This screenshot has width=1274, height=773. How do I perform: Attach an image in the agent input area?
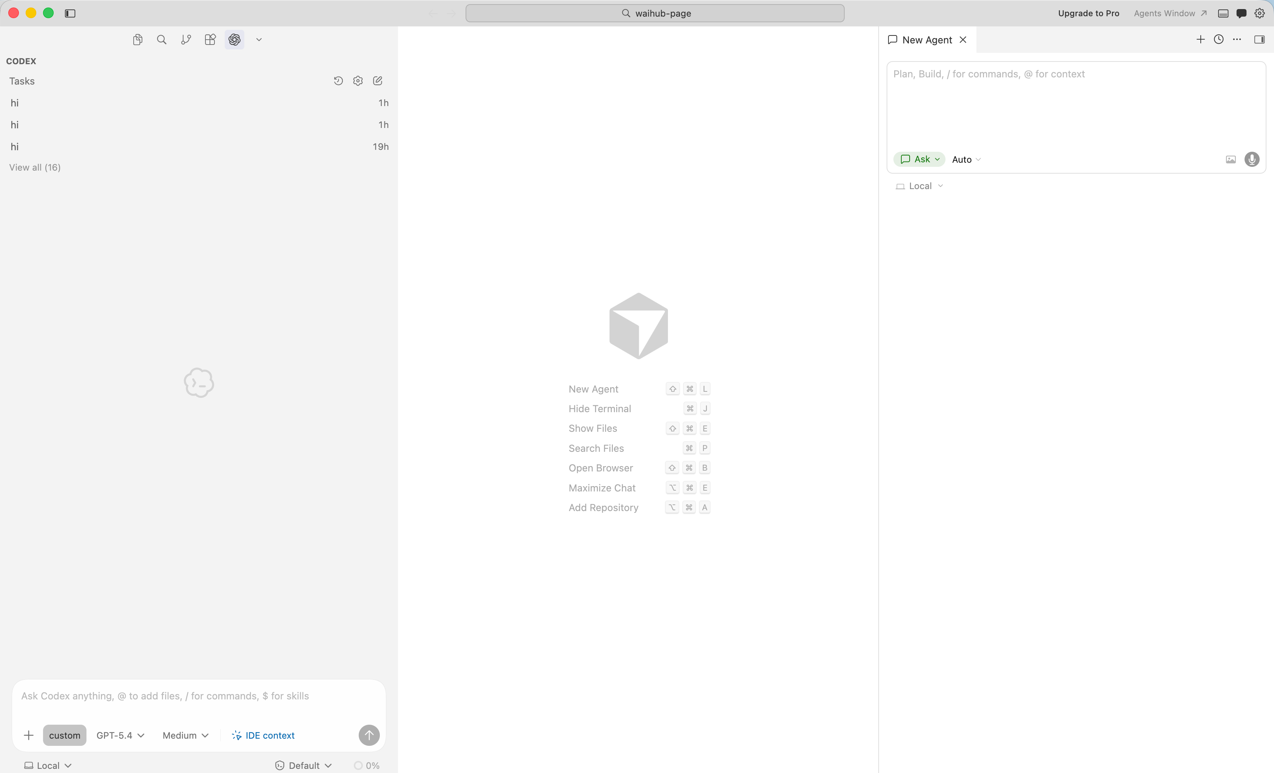1230,159
